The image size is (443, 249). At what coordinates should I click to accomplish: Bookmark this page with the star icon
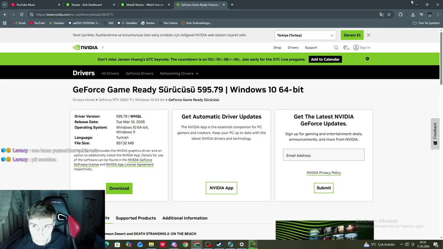389,15
